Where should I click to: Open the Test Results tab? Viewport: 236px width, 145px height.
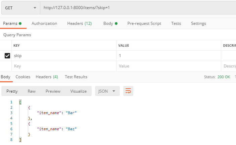[76, 77]
